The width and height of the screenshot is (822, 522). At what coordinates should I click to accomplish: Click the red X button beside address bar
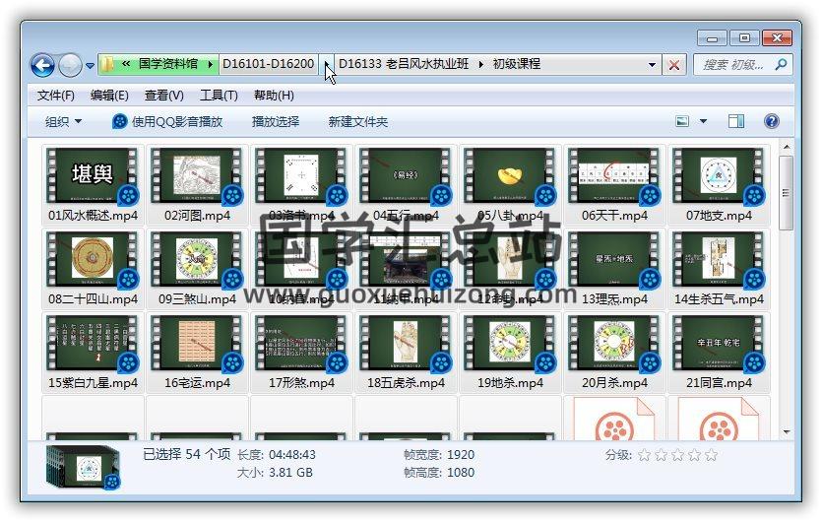(x=674, y=65)
